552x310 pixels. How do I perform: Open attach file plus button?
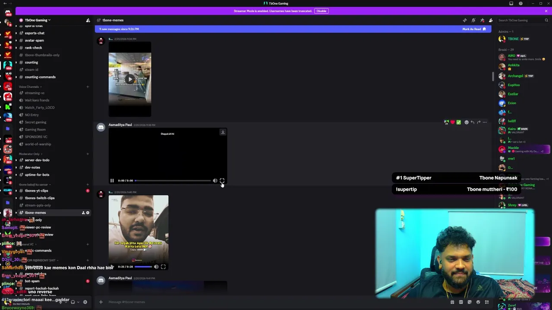point(101,302)
